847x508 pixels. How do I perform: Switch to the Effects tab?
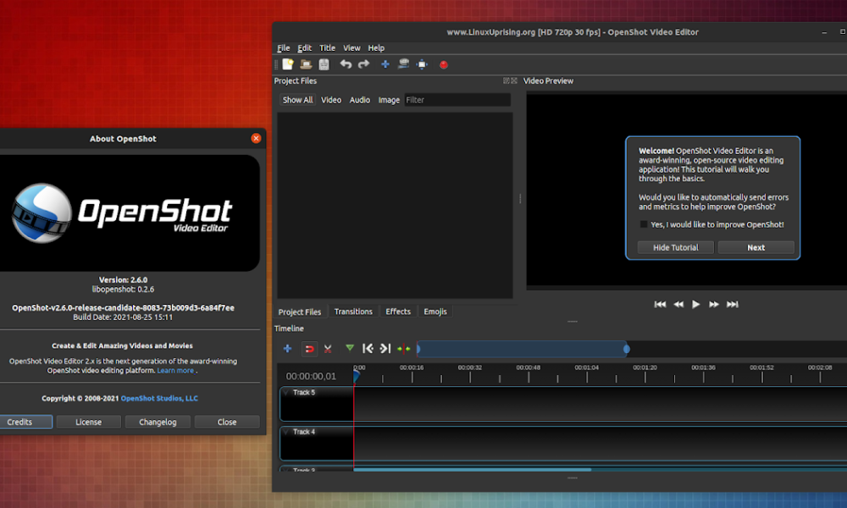(x=398, y=312)
